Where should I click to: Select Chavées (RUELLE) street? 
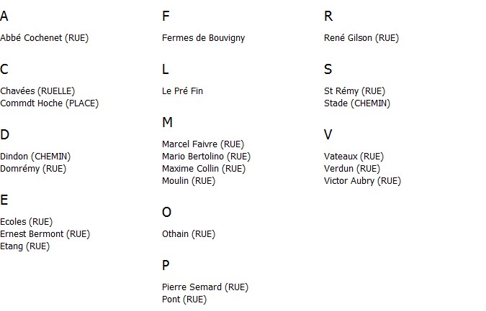[x=37, y=91]
